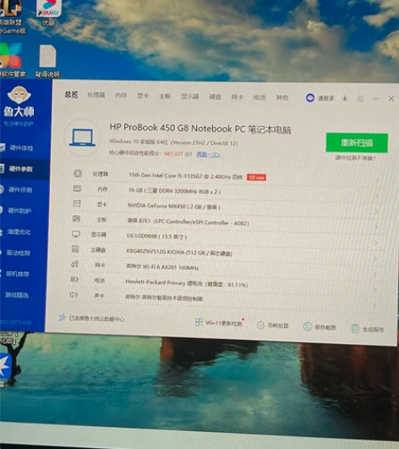Expand the 处理器 row chevron

[377, 180]
